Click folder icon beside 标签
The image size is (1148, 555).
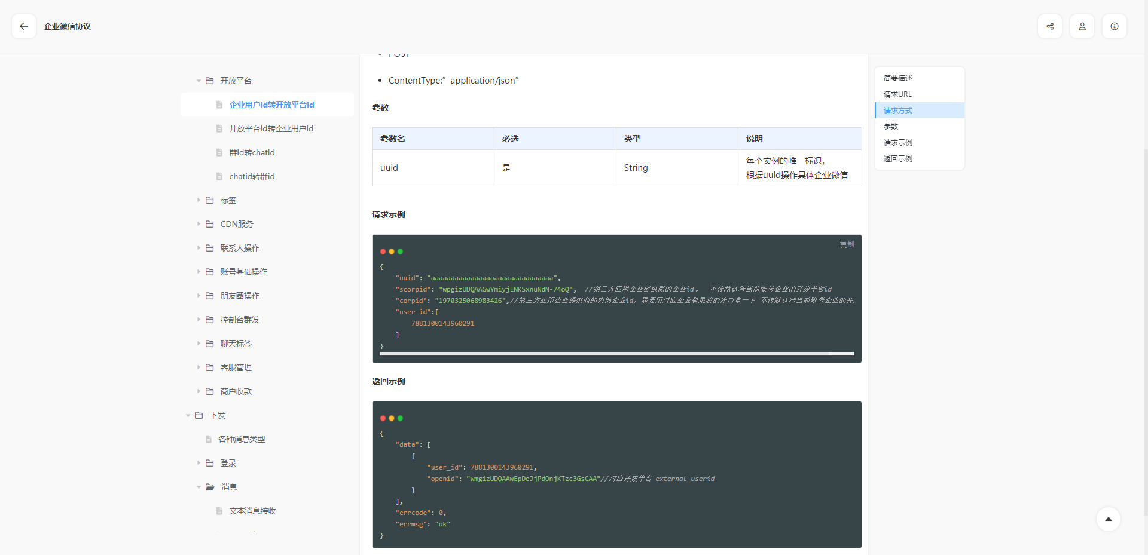click(x=210, y=200)
